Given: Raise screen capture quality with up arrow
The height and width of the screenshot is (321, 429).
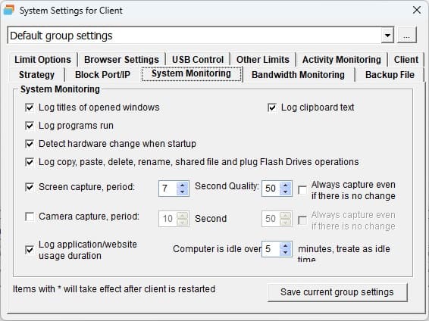Looking at the screenshot, I should (286, 185).
